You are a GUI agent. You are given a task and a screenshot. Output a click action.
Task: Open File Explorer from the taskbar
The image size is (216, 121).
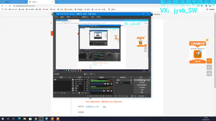point(25,119)
